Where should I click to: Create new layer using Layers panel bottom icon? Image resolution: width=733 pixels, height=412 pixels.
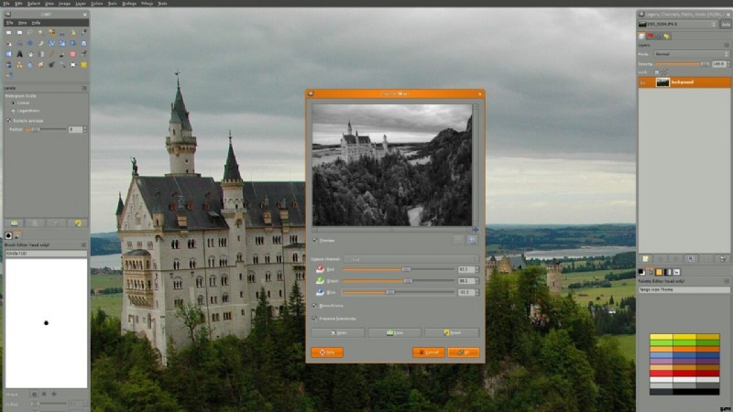(645, 259)
